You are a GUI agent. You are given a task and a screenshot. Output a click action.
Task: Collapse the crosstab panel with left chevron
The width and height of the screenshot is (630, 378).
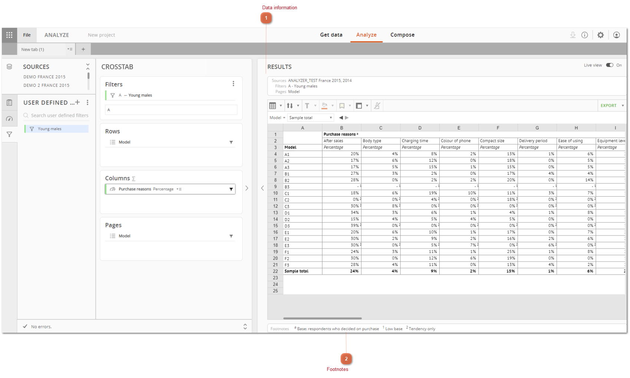click(262, 188)
